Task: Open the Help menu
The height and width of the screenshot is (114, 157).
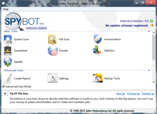Action: coord(6,9)
